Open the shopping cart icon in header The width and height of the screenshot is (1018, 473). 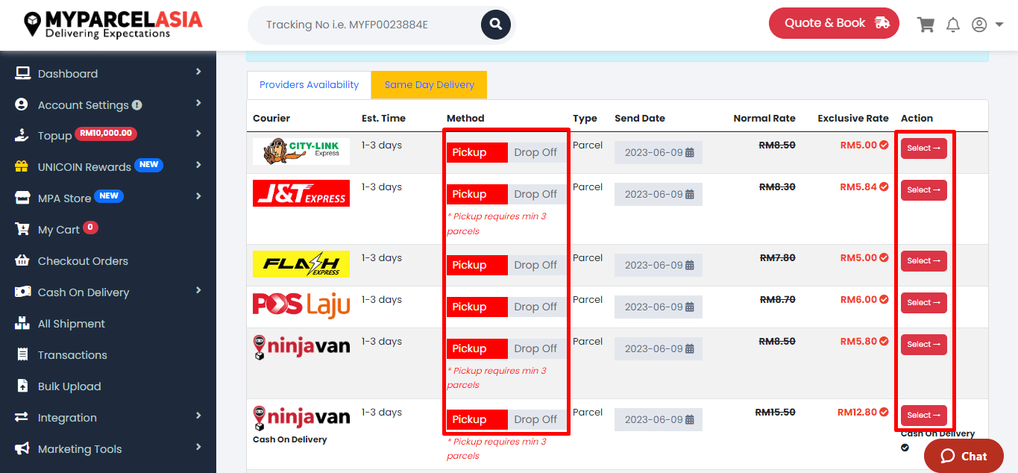point(926,25)
